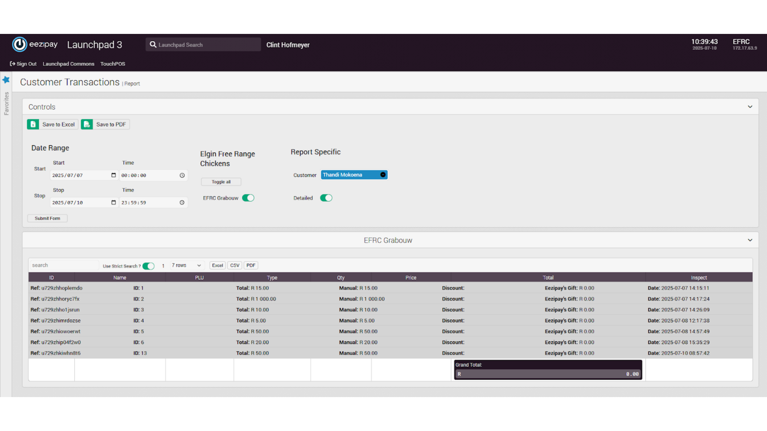Screen dimensions: 767x431
Task: Collapse the EFRC Grabouw panel chevron
Action: (750, 240)
